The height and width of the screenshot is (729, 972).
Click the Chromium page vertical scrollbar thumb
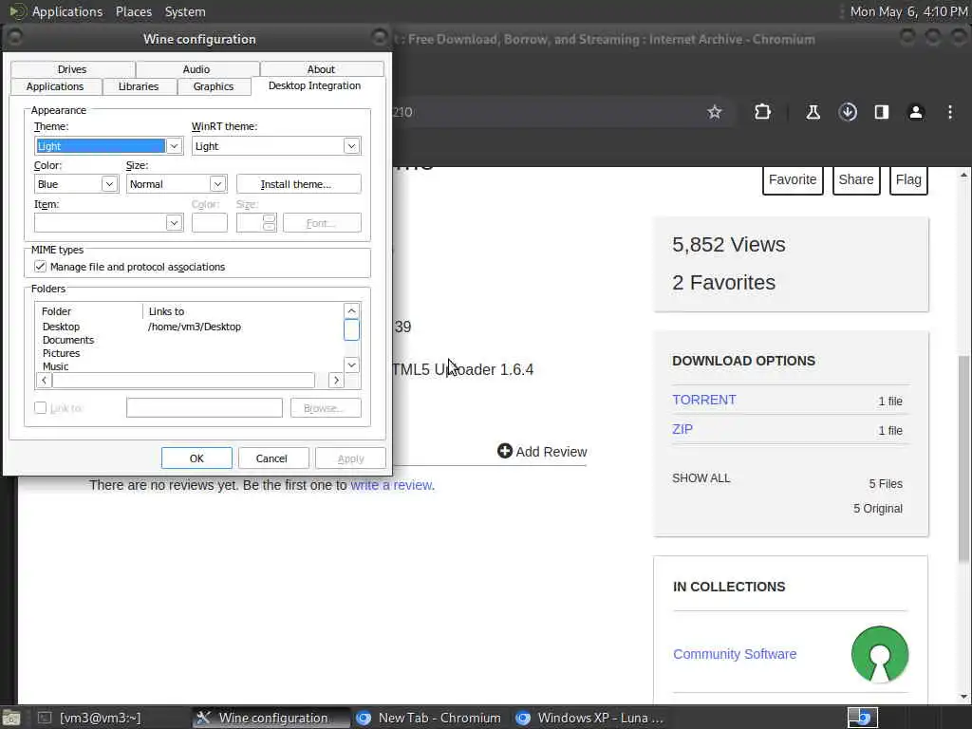(963, 458)
